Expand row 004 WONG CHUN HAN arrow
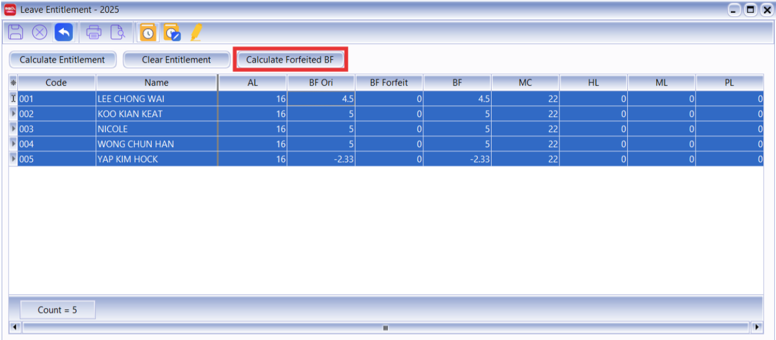The height and width of the screenshot is (340, 776). coord(13,144)
